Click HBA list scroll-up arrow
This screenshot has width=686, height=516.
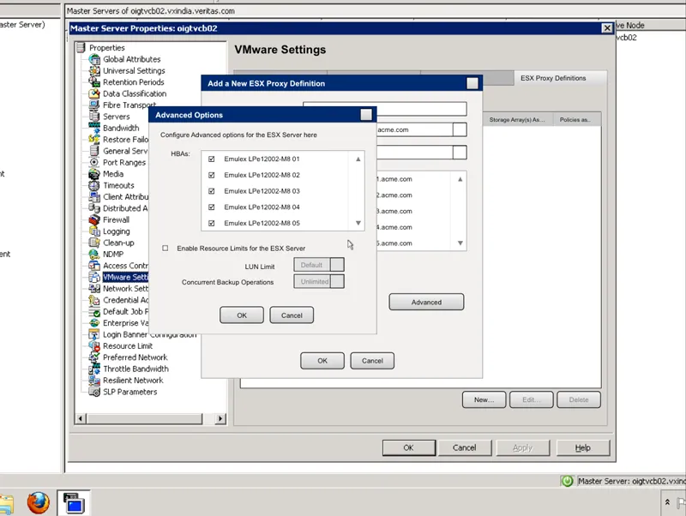[358, 159]
